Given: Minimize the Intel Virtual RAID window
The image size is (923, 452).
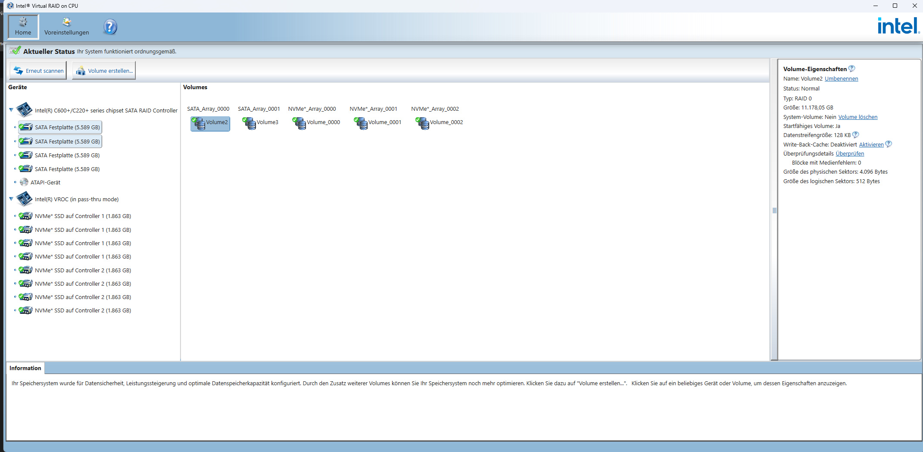Looking at the screenshot, I should pyautogui.click(x=875, y=6).
